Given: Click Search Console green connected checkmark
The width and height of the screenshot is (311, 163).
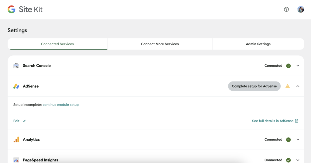Looking at the screenshot, I should pyautogui.click(x=289, y=66).
